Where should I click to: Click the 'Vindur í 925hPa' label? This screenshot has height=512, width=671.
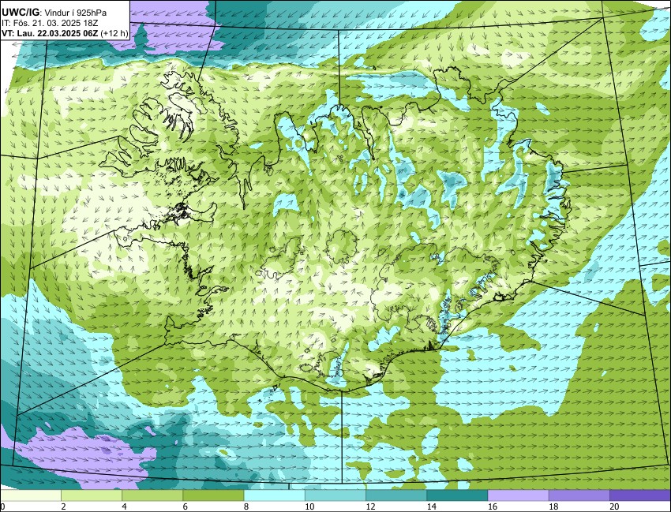coord(76,13)
